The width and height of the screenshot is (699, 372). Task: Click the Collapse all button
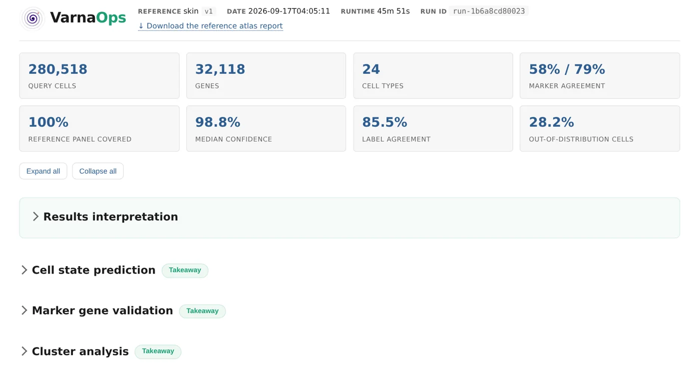(x=98, y=171)
